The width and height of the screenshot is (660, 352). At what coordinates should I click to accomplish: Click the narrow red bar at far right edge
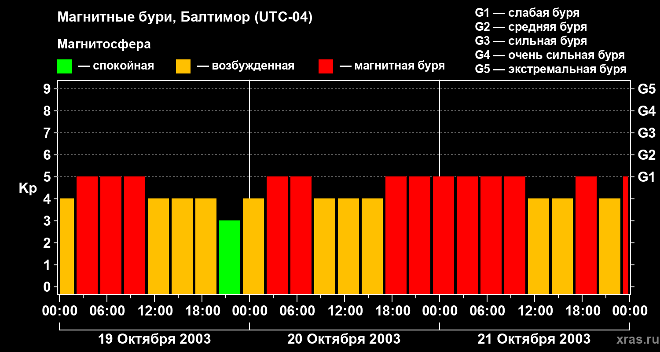tap(626, 235)
